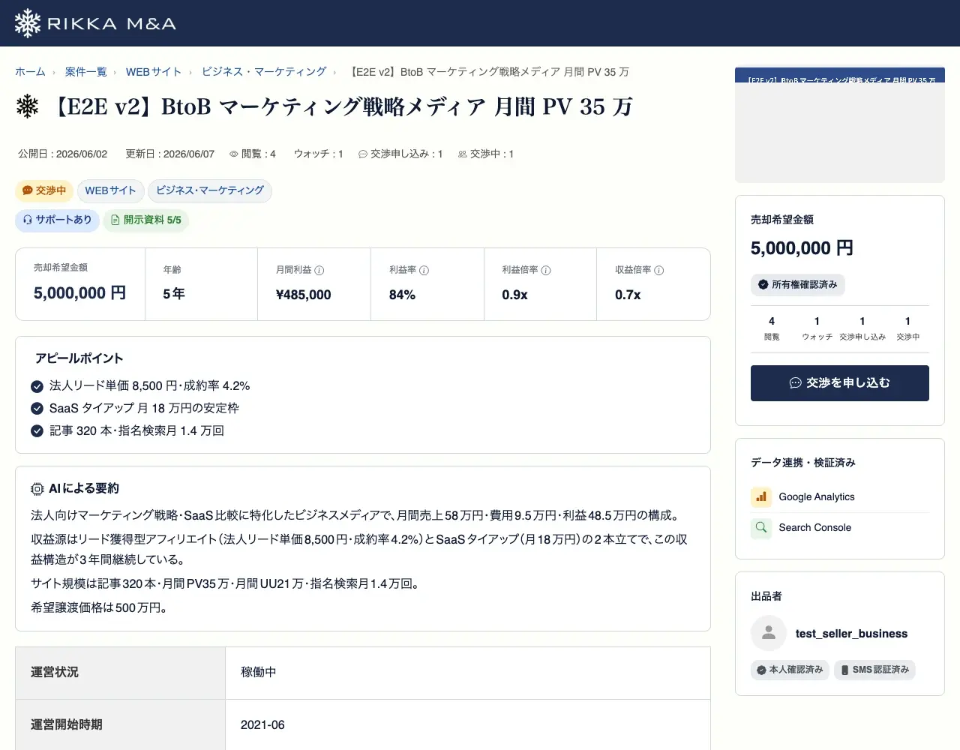This screenshot has height=750, width=960.
Task: Click sidebar 5,000,000 円 price under 売却希望金額
Action: [802, 248]
